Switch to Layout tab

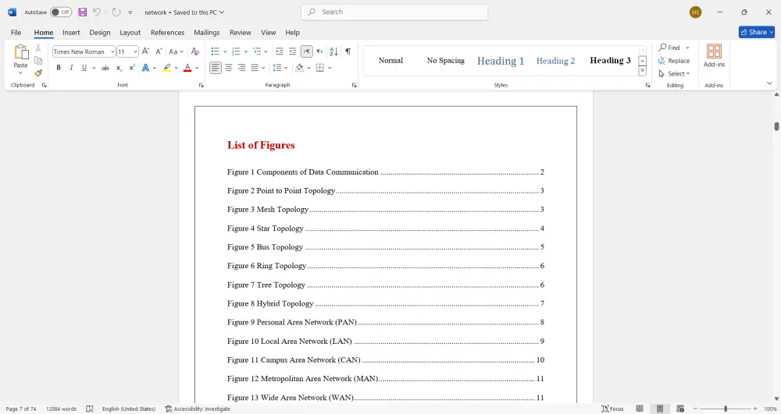(x=130, y=32)
